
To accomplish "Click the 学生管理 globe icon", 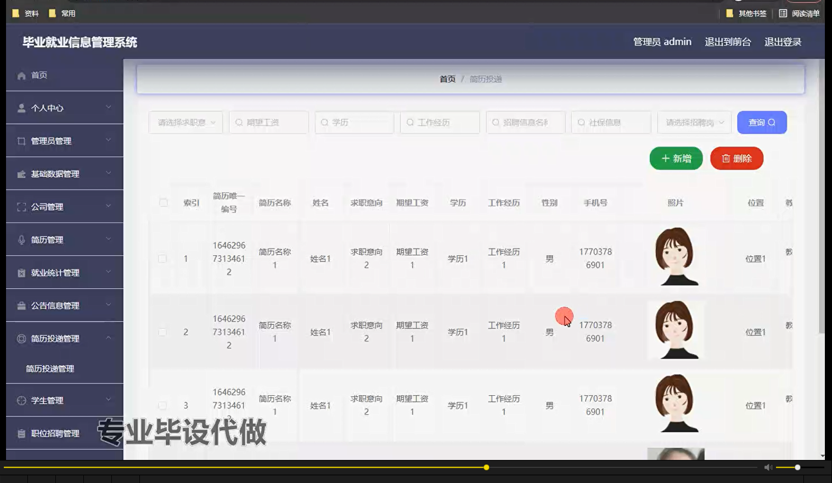I will coord(21,400).
